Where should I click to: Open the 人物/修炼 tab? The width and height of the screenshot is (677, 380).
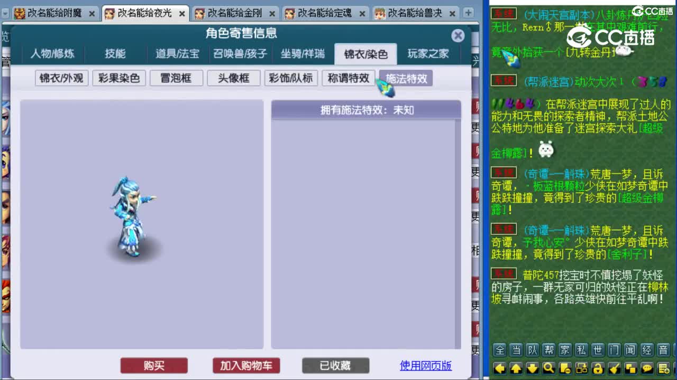coord(52,54)
